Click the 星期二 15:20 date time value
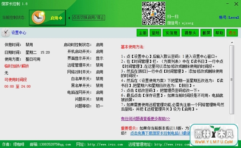Viewport: 241px width, 148px height. (38, 52)
